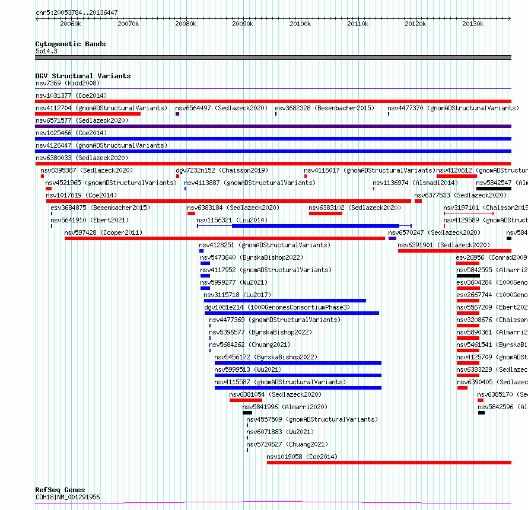Image resolution: width=528 pixels, height=510 pixels.
Task: Click the chr5:20053784..20136447 coordinates text
Action: pyautogui.click(x=77, y=13)
